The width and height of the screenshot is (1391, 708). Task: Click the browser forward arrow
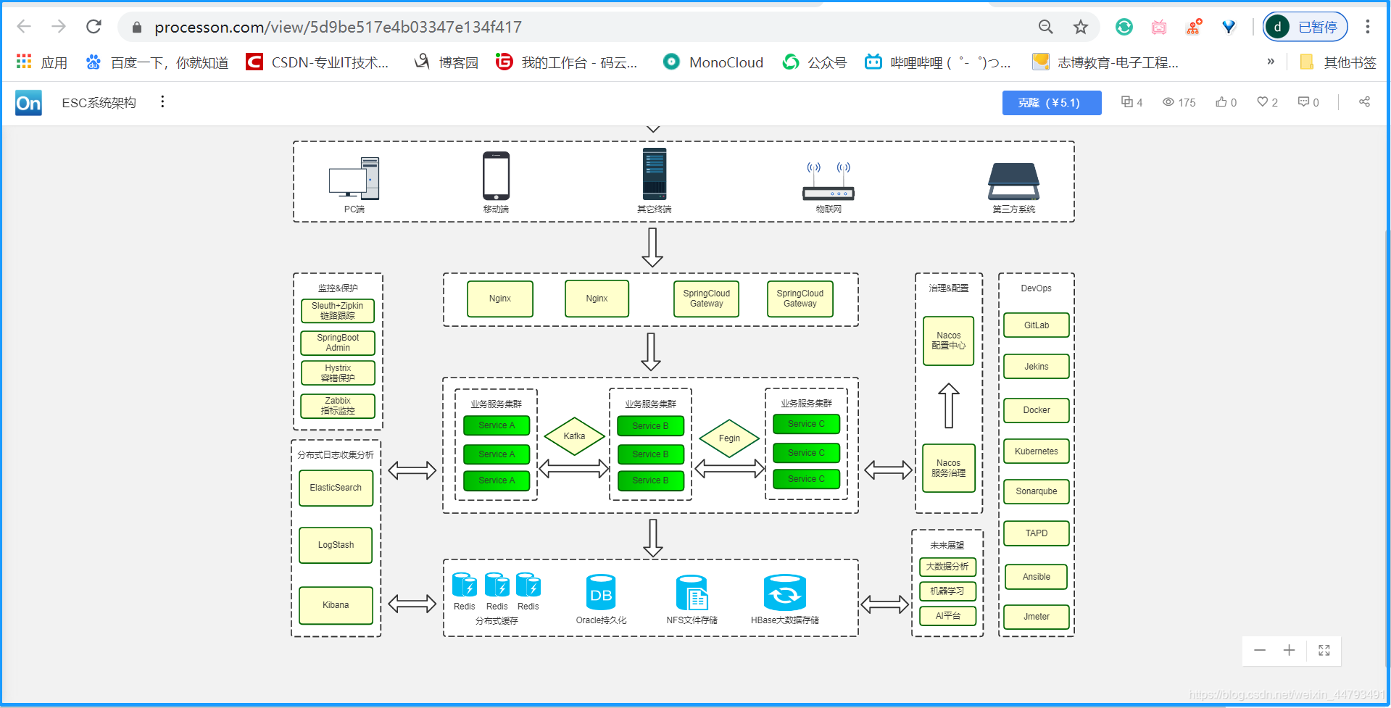click(x=59, y=27)
